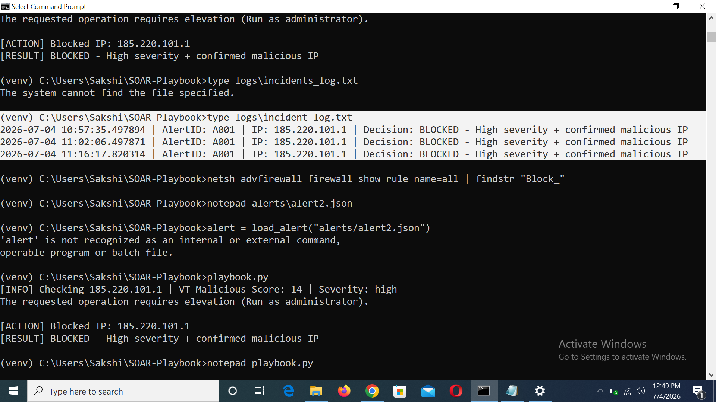This screenshot has height=402, width=716.
Task: Minimize the Command Prompt window
Action: point(650,6)
